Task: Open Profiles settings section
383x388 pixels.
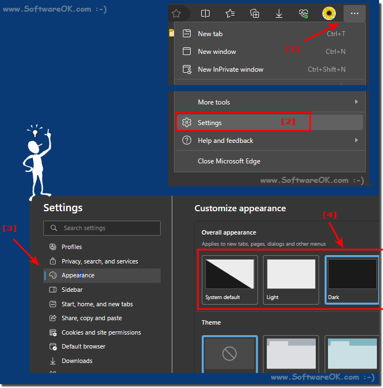Action: (x=102, y=247)
